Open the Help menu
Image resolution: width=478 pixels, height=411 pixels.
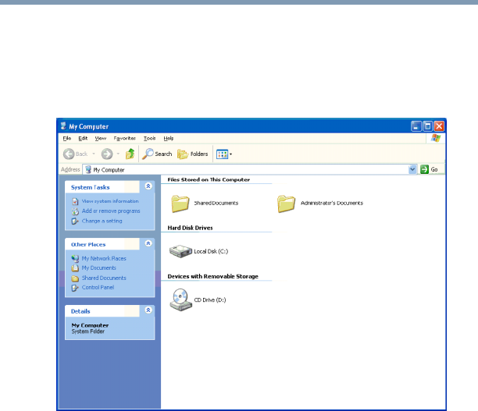coord(169,138)
